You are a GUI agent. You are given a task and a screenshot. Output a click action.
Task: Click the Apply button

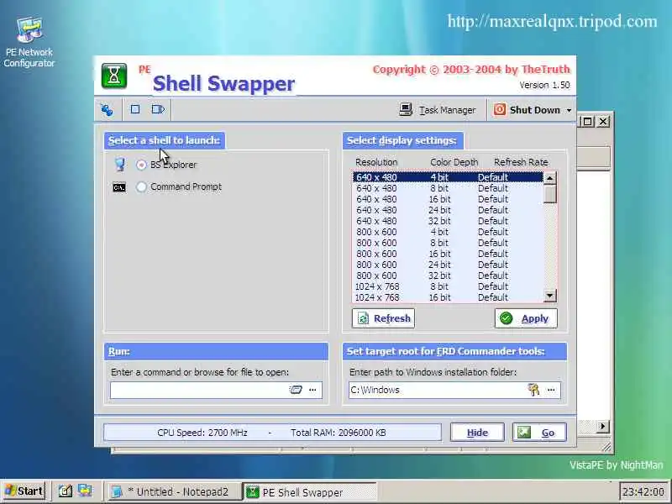pos(526,318)
